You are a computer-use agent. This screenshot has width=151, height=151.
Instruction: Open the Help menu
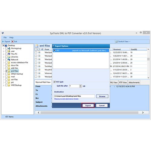click(11, 37)
